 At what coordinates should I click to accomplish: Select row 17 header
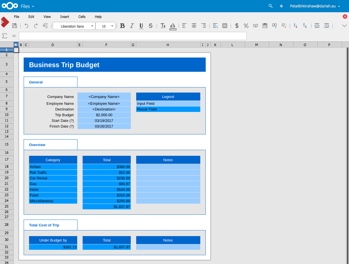(7, 159)
